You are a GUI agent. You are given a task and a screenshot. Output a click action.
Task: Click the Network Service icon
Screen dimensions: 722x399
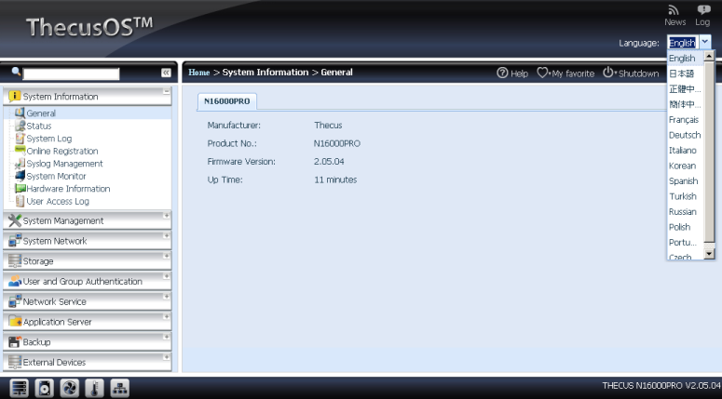(x=15, y=301)
